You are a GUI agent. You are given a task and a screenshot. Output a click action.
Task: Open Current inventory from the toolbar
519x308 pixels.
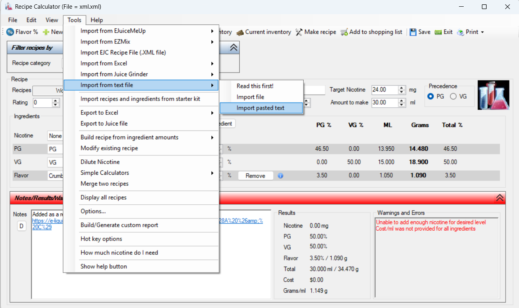(x=264, y=32)
